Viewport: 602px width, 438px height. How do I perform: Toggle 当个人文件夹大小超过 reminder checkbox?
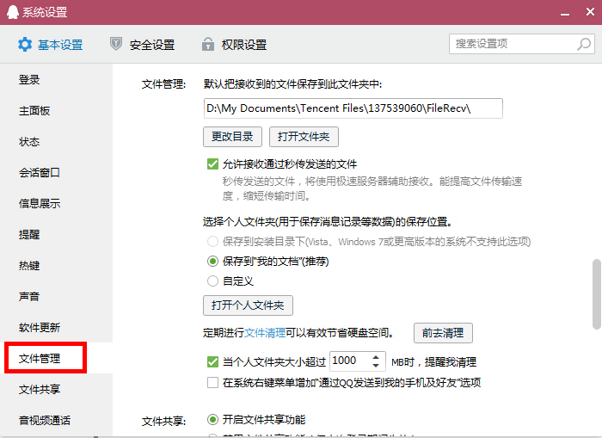tap(212, 362)
